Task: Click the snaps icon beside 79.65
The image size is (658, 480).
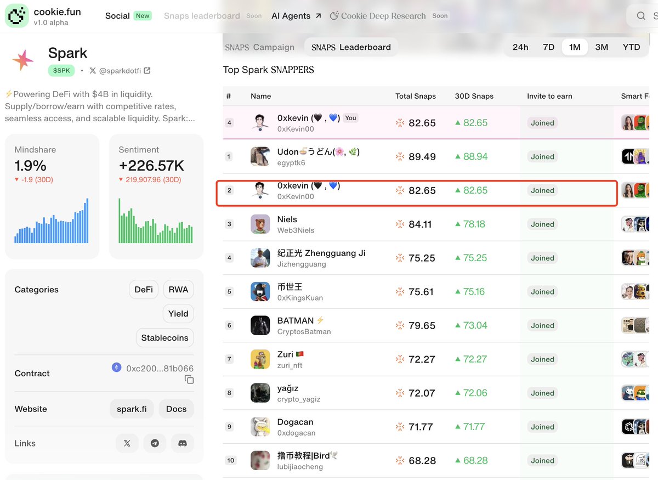Action: pyautogui.click(x=400, y=325)
